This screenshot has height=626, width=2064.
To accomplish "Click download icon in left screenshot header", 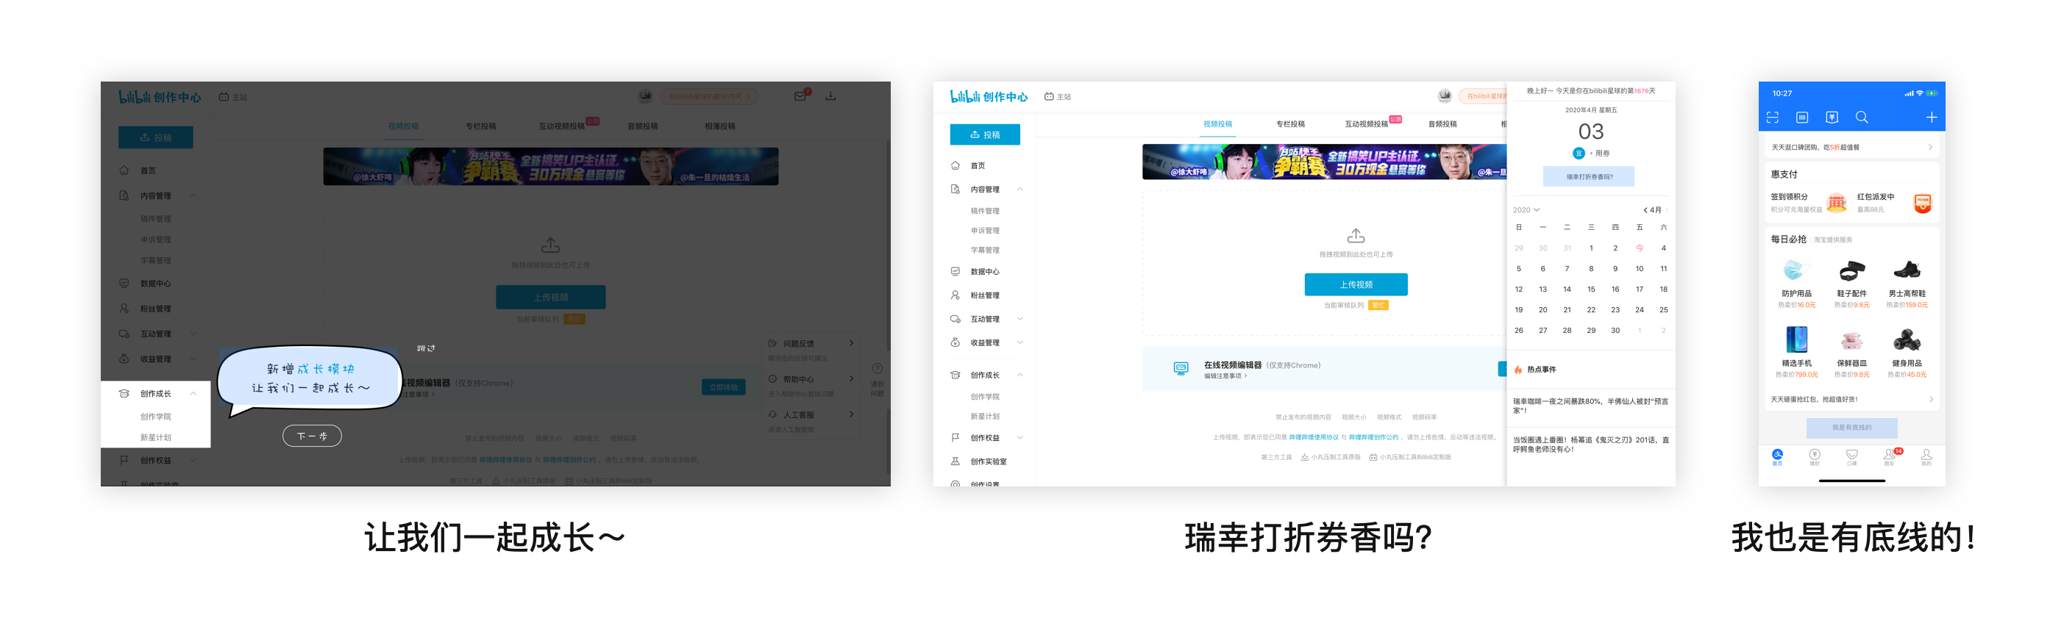I will tap(831, 96).
